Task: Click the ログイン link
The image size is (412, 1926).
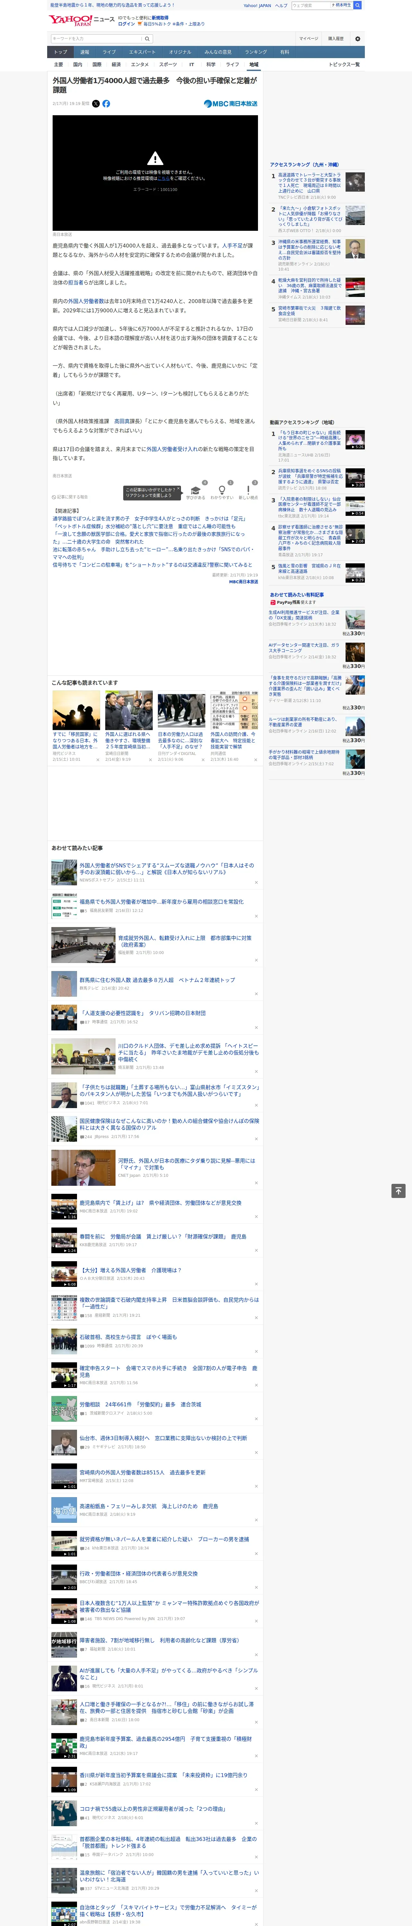Action: [x=126, y=24]
